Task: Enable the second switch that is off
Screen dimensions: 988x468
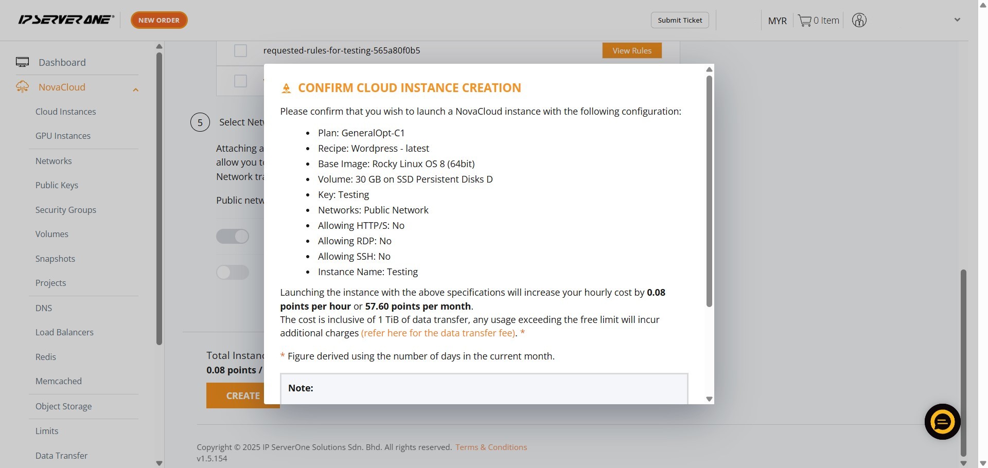Action: [x=233, y=272]
